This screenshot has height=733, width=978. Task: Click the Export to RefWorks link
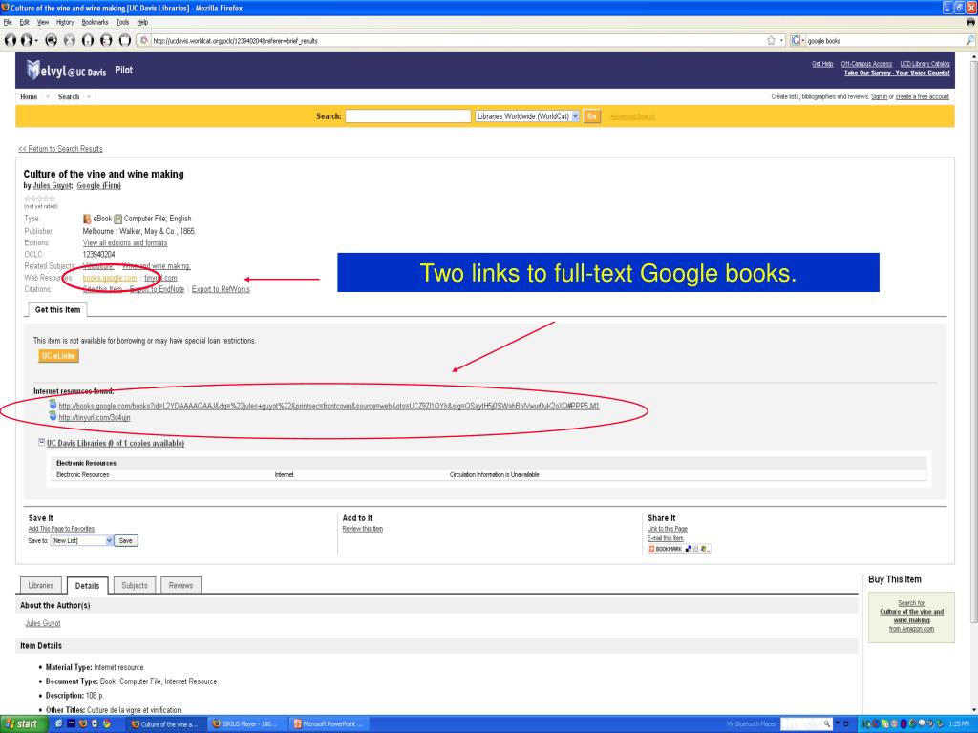coord(221,289)
